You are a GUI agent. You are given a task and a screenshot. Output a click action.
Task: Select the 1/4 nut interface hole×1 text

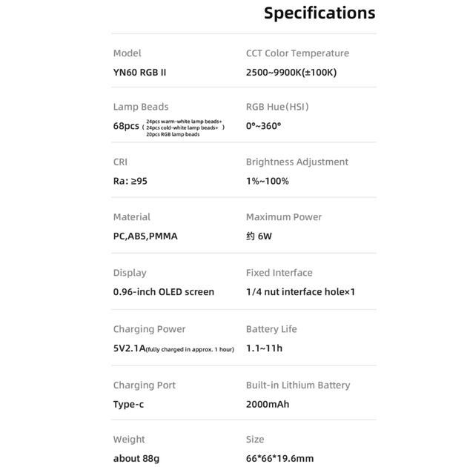(300, 292)
